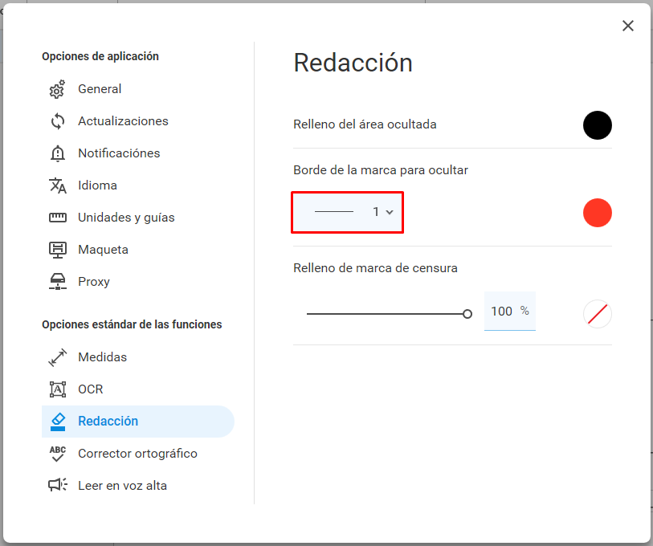This screenshot has height=546, width=653.
Task: Click the 'Borde de la marca para ocultar' label
Action: 381,170
